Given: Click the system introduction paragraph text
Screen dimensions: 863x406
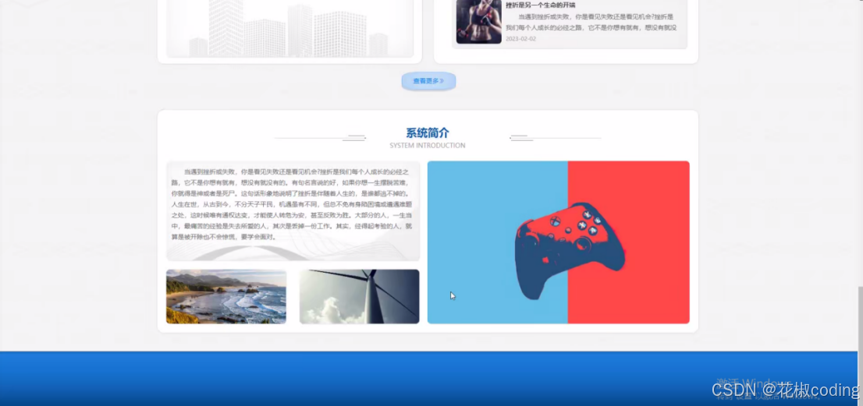Looking at the screenshot, I should pyautogui.click(x=293, y=204).
